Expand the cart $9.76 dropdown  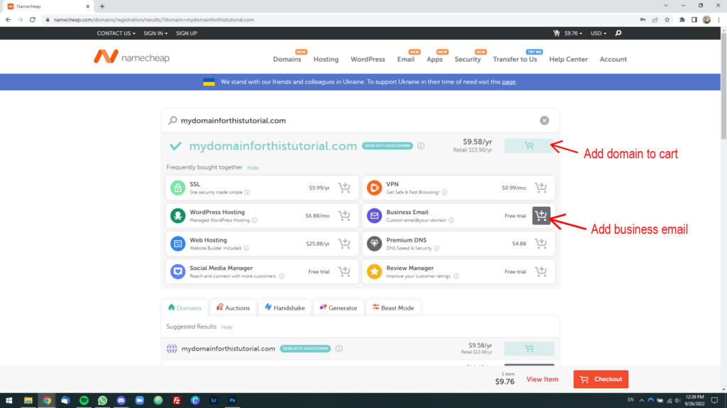[x=568, y=33]
